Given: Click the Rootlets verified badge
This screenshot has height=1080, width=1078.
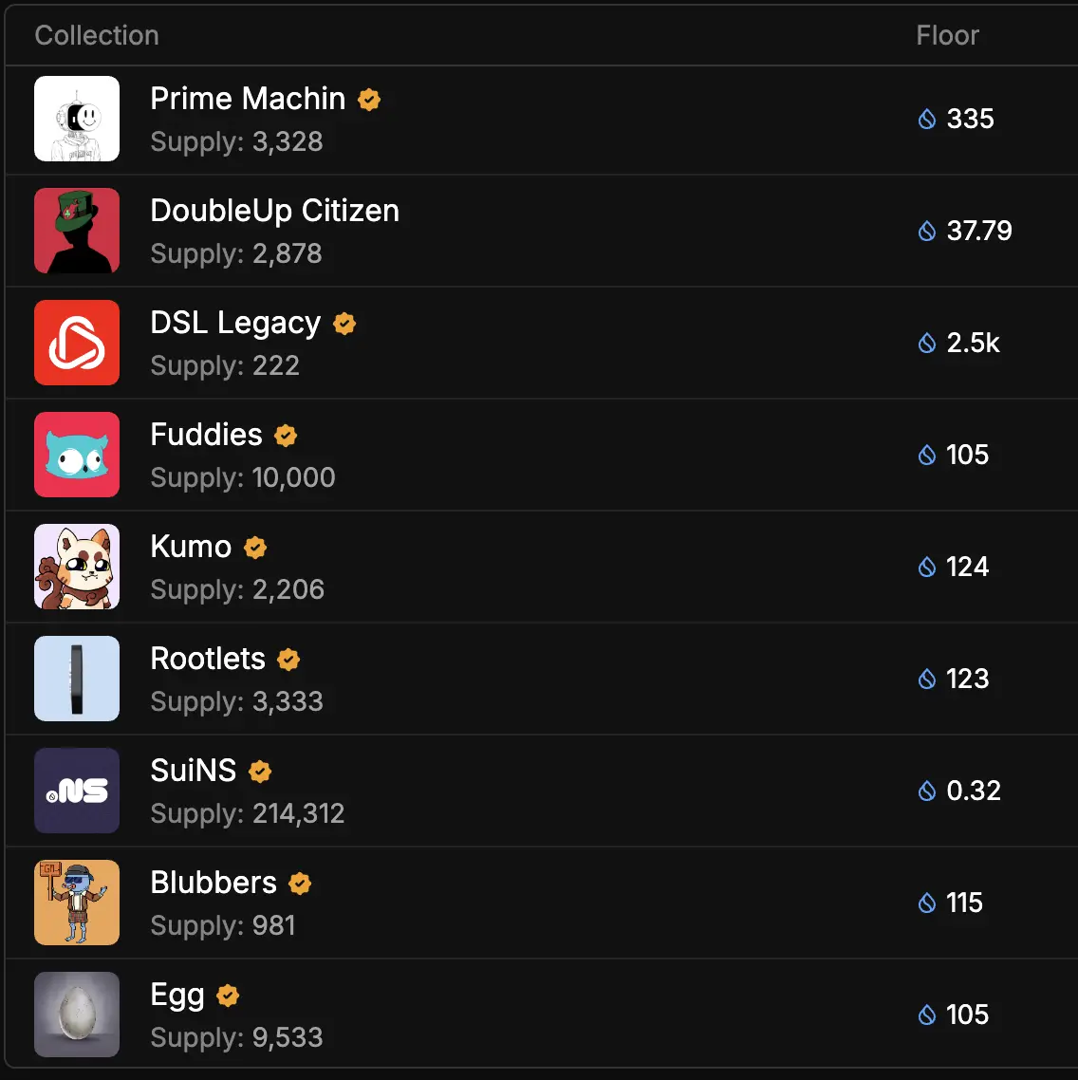Looking at the screenshot, I should point(288,660).
